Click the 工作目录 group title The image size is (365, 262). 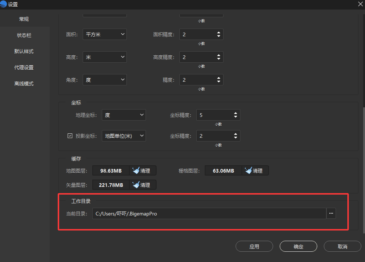pos(81,201)
